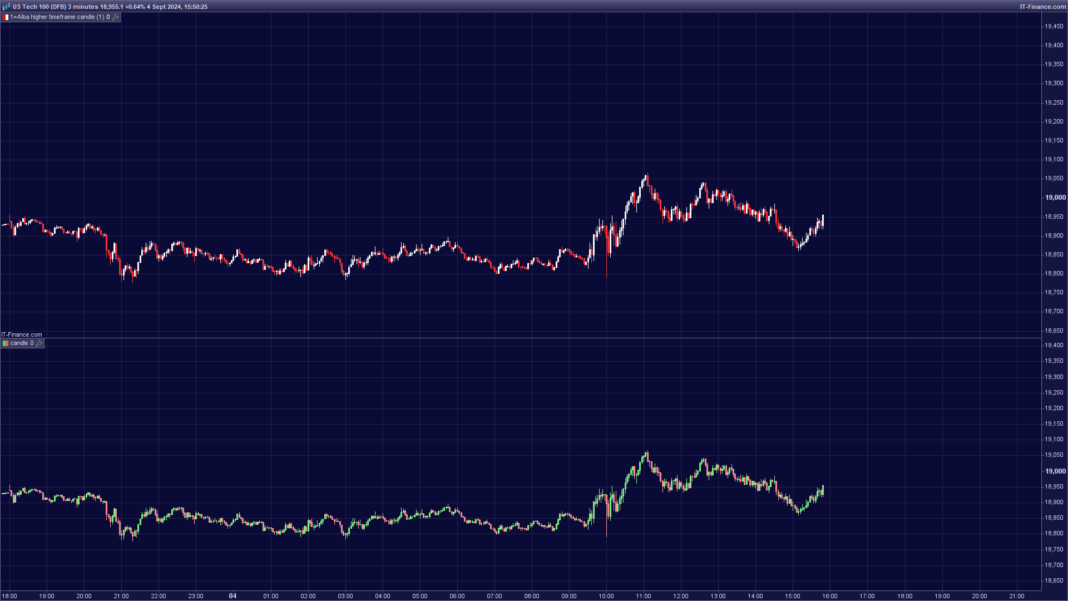This screenshot has width=1068, height=601.
Task: Click bold 19,000 price label in upper panel
Action: pos(1055,198)
